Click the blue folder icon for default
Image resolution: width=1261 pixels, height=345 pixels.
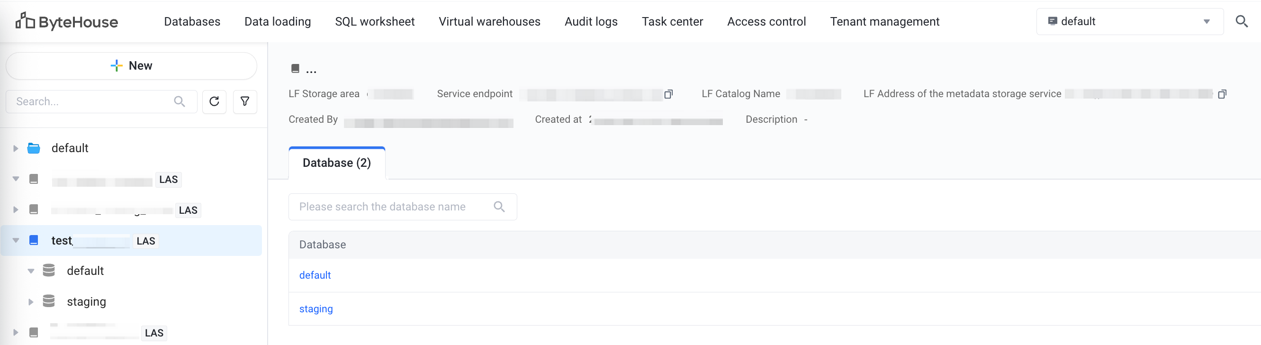[34, 148]
